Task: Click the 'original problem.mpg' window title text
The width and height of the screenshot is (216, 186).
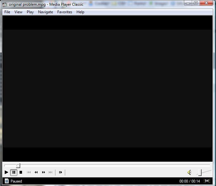Action: 27,4
